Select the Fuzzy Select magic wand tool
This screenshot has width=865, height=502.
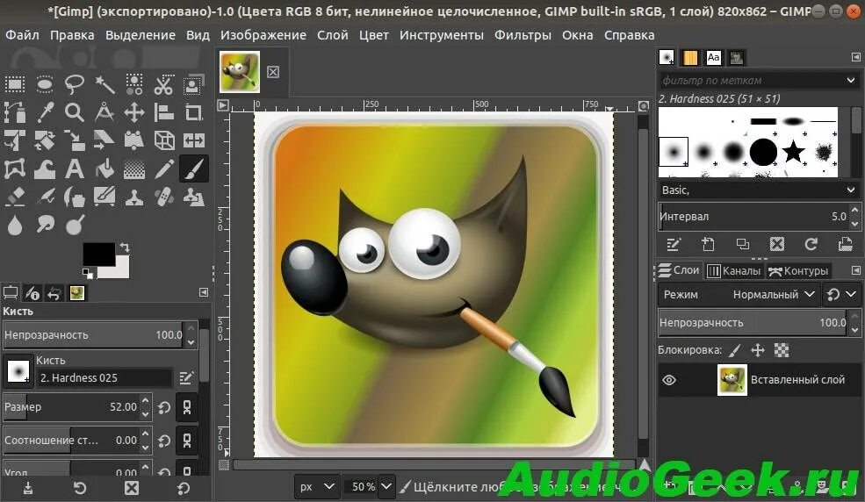(x=105, y=84)
